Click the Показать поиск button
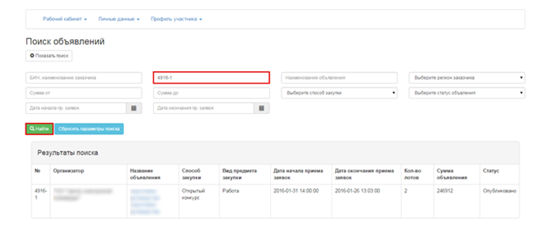The image size is (544, 240). (49, 56)
